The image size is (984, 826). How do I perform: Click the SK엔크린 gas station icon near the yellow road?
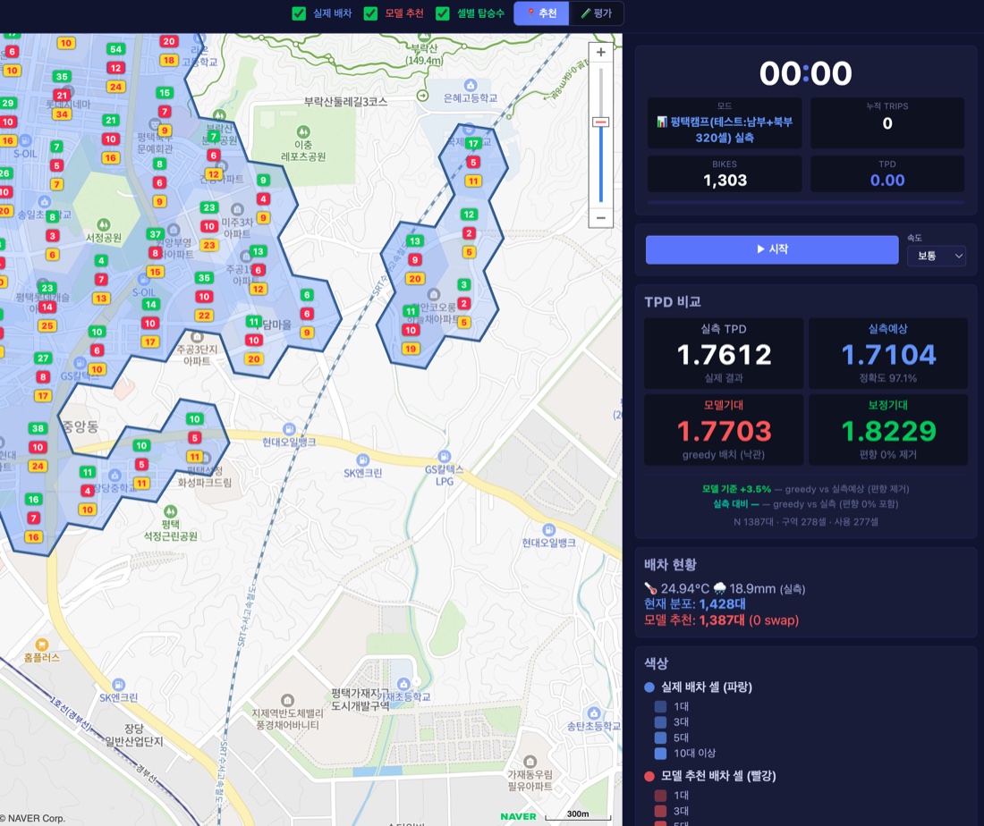[x=362, y=459]
